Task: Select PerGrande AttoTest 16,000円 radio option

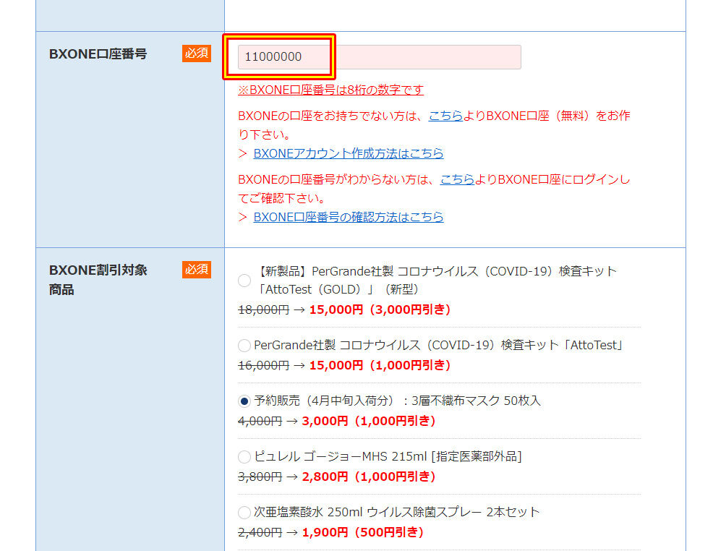Action: click(244, 346)
